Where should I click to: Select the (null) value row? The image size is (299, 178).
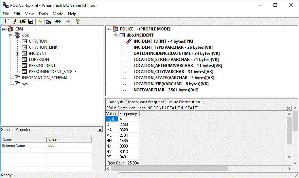click(122, 119)
